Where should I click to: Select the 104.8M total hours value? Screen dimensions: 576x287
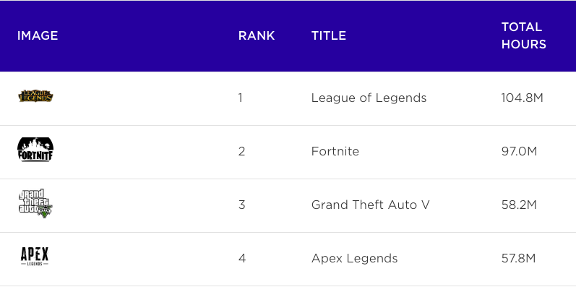pos(522,98)
